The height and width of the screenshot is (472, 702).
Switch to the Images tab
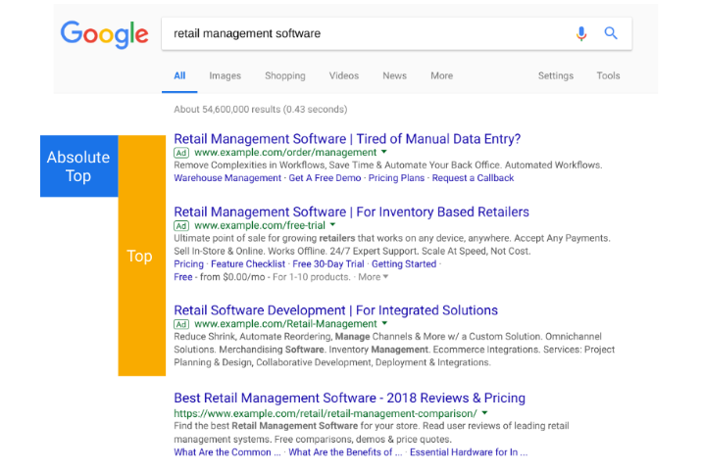(x=225, y=76)
